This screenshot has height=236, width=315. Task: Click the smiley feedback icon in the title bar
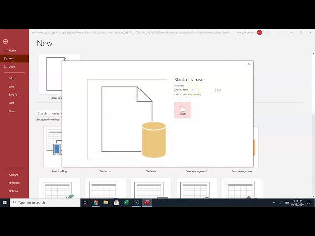[x=268, y=33]
